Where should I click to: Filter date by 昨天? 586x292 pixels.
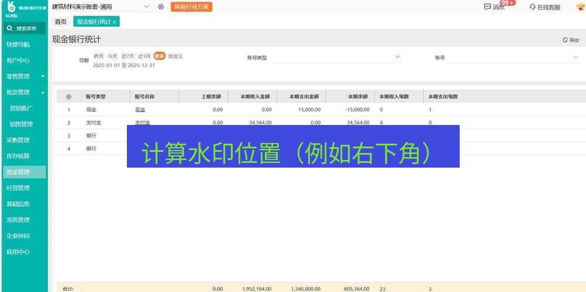(x=99, y=56)
